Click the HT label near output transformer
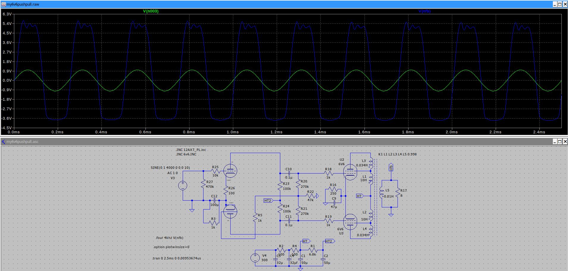This screenshot has width=568, height=271. coord(360,196)
